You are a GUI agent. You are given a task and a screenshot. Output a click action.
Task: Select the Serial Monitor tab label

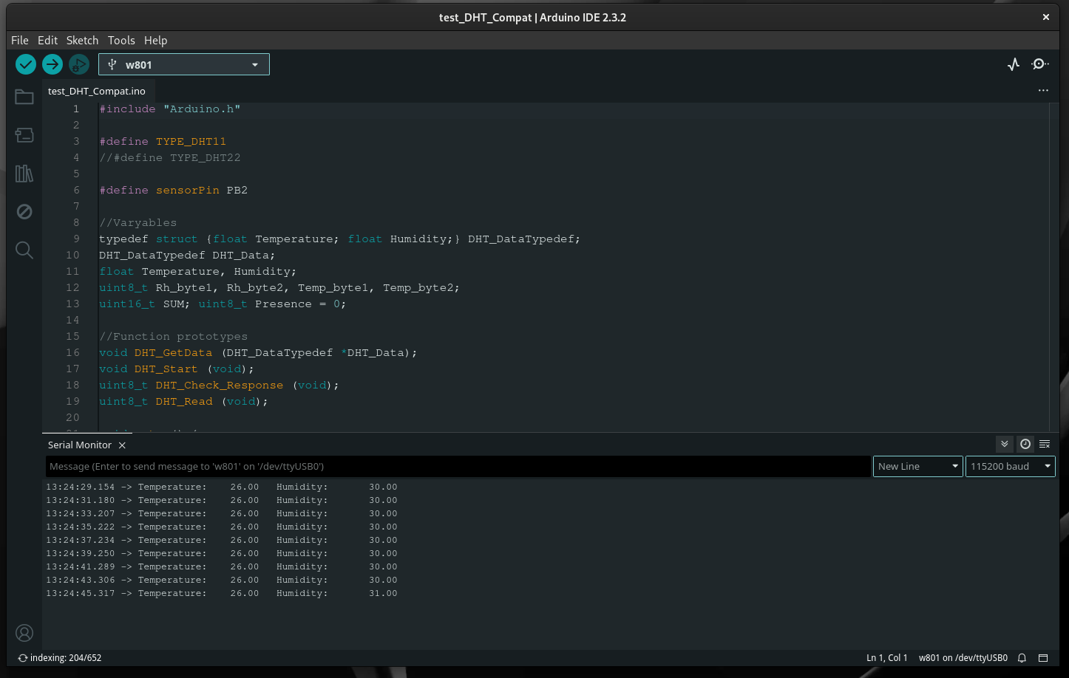pyautogui.click(x=80, y=445)
